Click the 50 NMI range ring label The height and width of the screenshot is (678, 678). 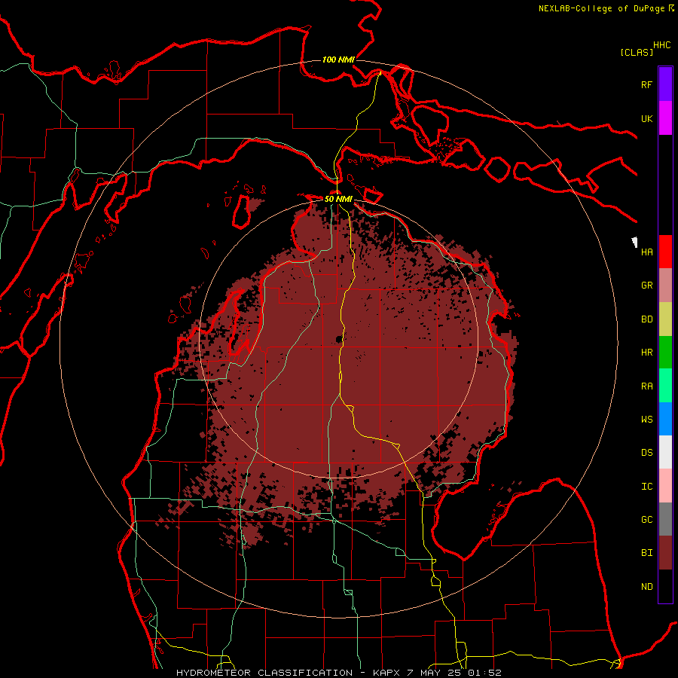338,199
